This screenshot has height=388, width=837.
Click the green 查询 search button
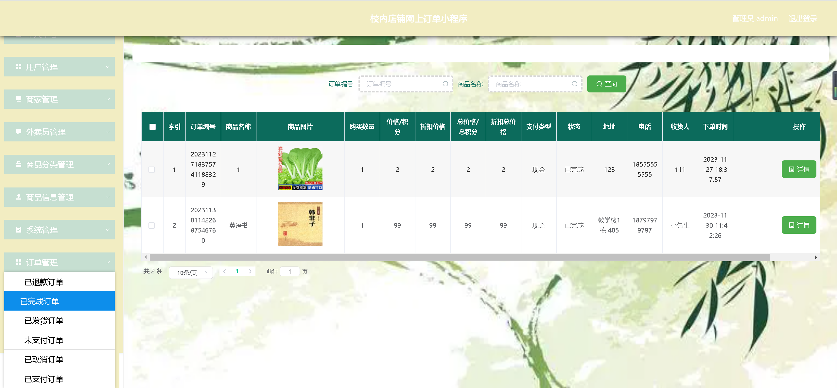tap(606, 84)
